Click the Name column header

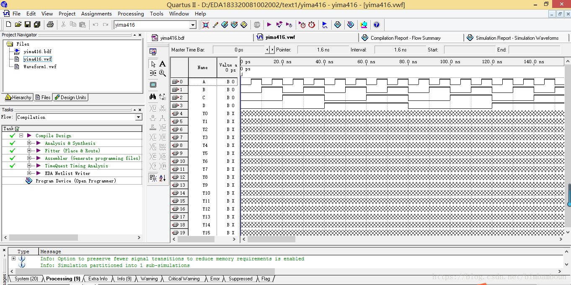pyautogui.click(x=202, y=67)
